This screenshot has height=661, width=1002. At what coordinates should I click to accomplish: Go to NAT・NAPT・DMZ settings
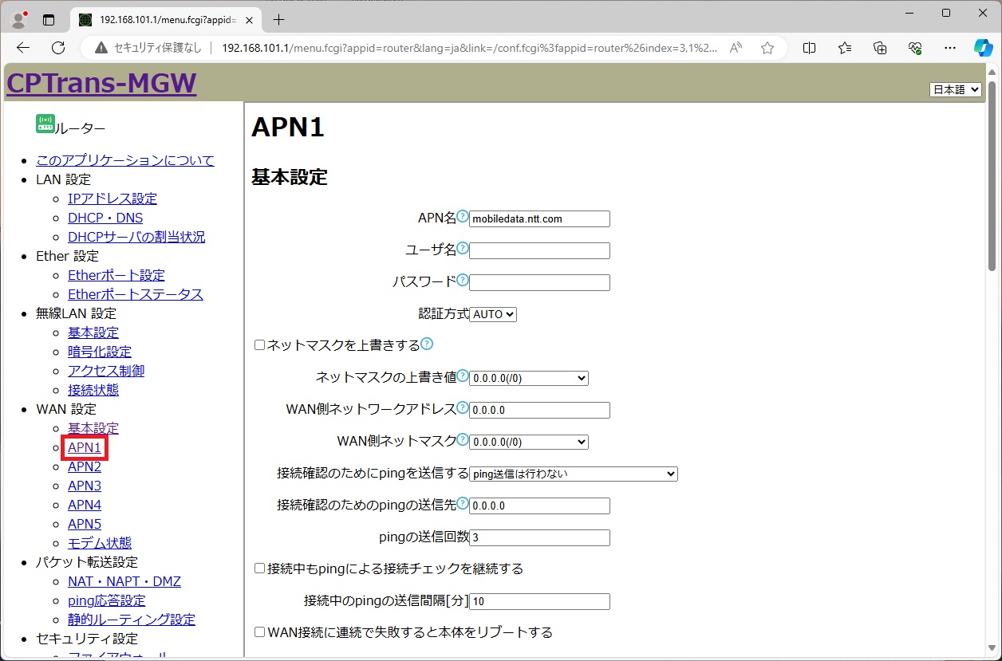tap(124, 581)
